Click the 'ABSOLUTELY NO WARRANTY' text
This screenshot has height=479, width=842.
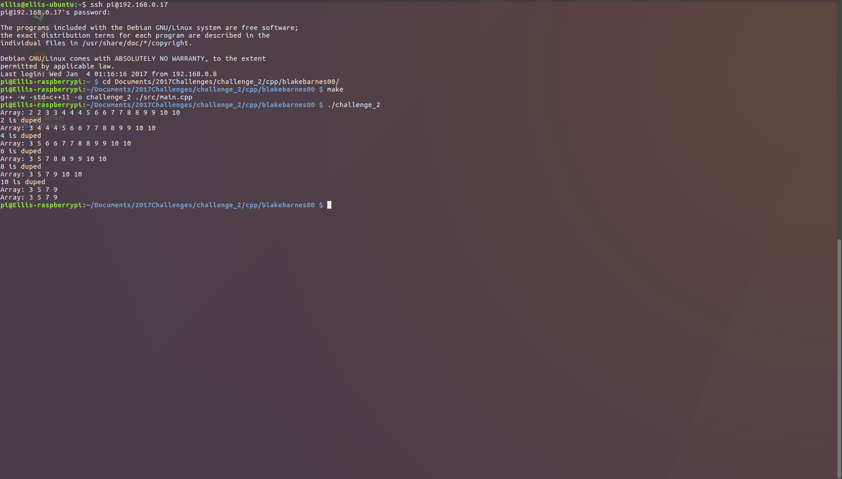coord(160,59)
